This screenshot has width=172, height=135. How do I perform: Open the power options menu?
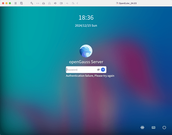point(164,127)
